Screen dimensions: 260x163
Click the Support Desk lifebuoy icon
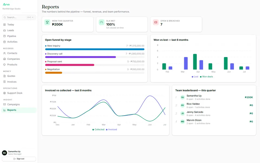5,93
